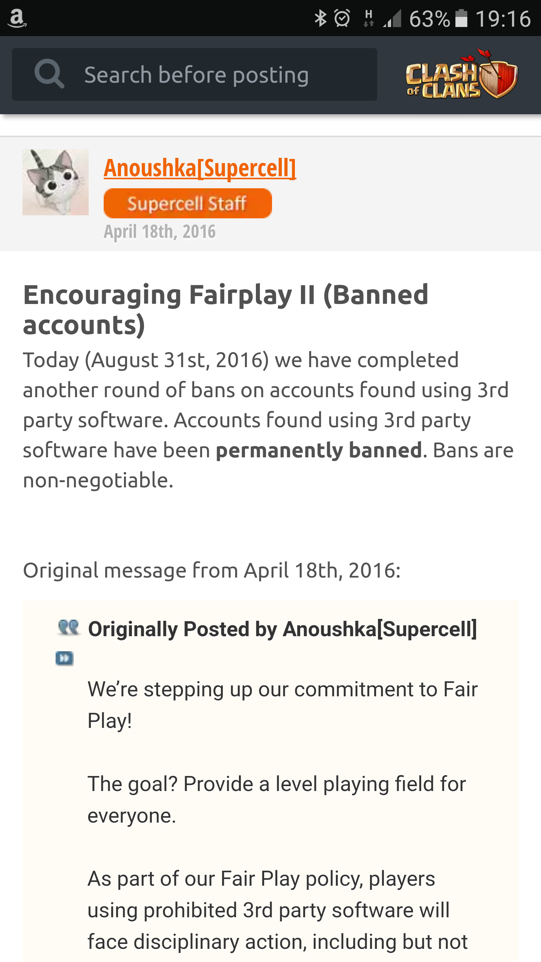Open the Clash of Clans logo
This screenshot has width=541, height=962.
tap(462, 74)
